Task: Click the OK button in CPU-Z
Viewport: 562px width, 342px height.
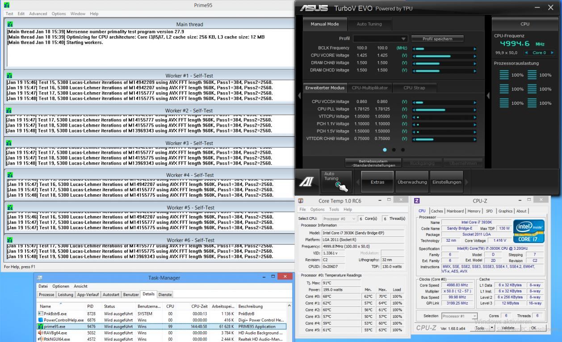Action: tap(534, 328)
